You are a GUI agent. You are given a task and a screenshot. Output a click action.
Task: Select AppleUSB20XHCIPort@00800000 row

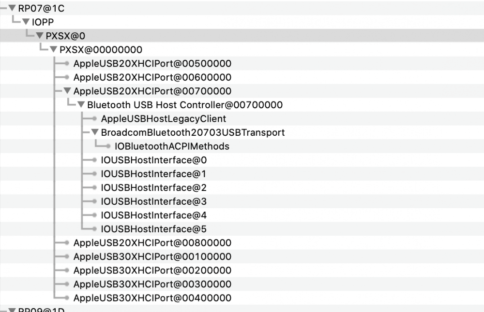coord(152,242)
